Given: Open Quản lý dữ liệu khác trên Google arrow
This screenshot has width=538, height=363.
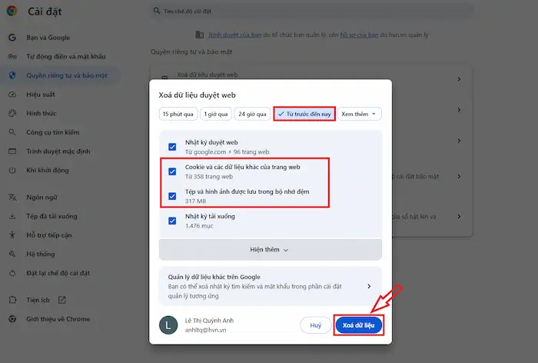Looking at the screenshot, I should [369, 286].
